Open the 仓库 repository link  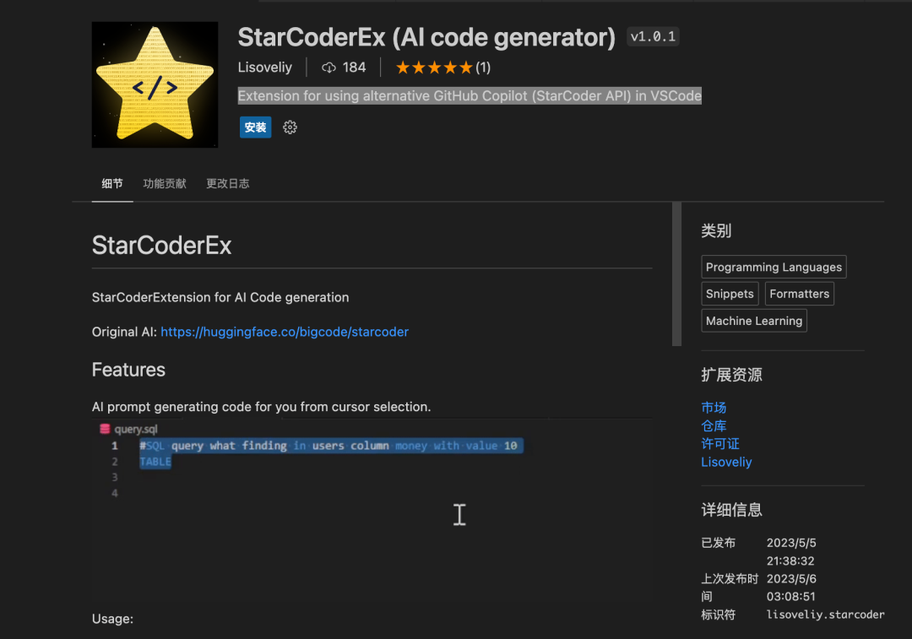click(714, 425)
